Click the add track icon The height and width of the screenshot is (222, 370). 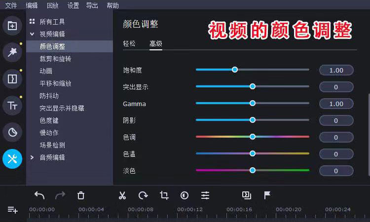(12, 210)
